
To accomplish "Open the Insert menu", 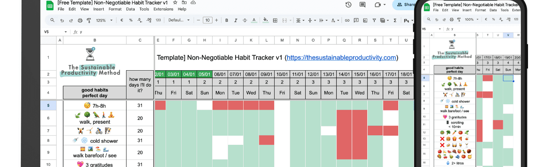I will (99, 9).
